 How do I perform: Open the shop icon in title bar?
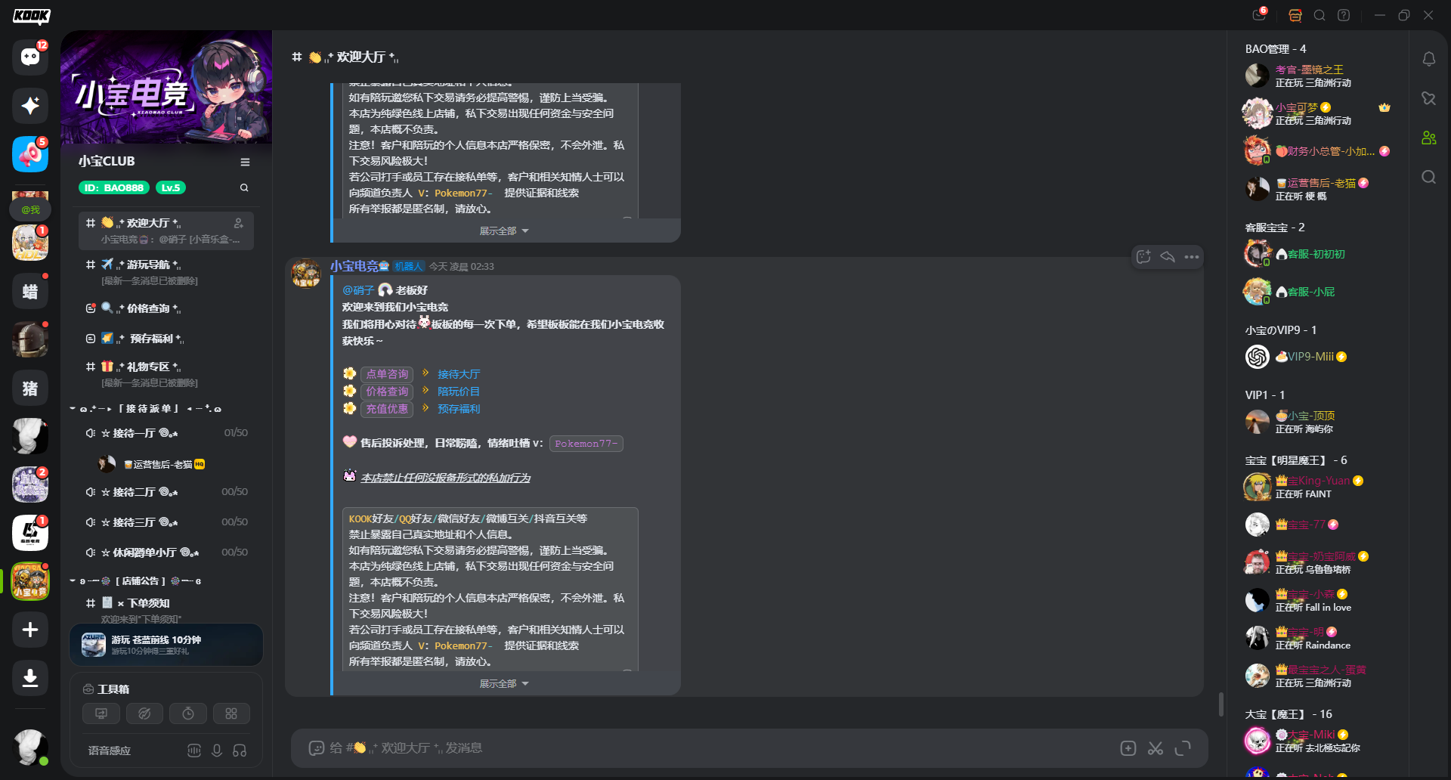[1295, 15]
